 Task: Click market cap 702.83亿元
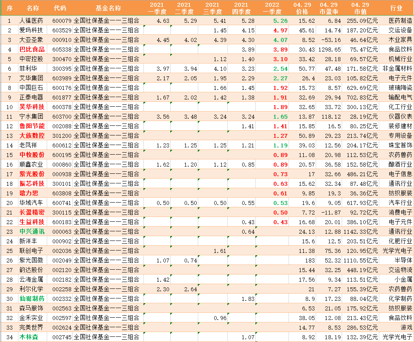362,97
